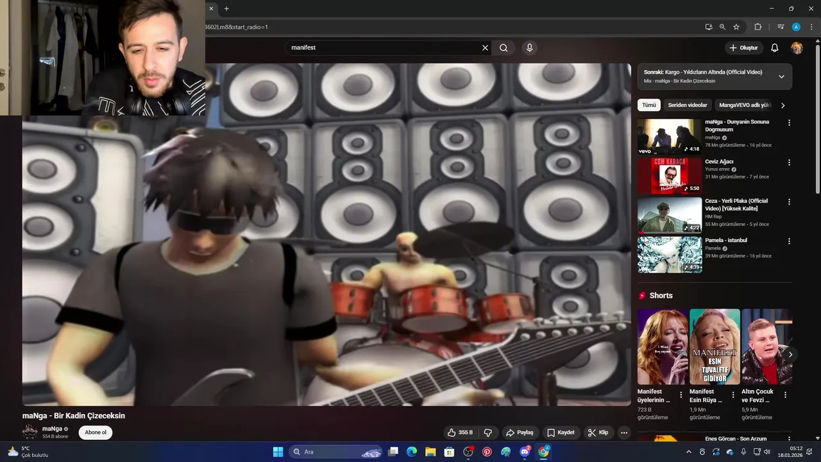The height and width of the screenshot is (462, 821).
Task: Open the Manifest Esin Rüya short
Action: [x=715, y=346]
